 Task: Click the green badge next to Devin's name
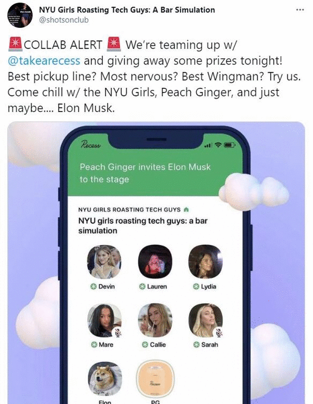tap(93, 287)
